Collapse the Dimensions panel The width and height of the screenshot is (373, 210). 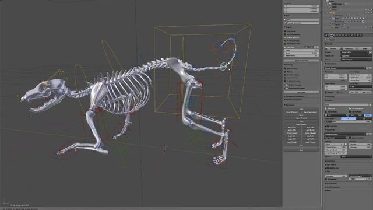click(x=331, y=64)
